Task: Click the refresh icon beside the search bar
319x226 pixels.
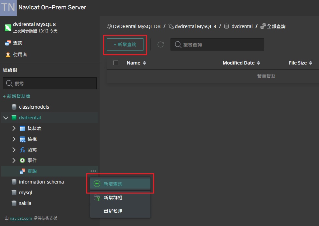Action: [160, 44]
